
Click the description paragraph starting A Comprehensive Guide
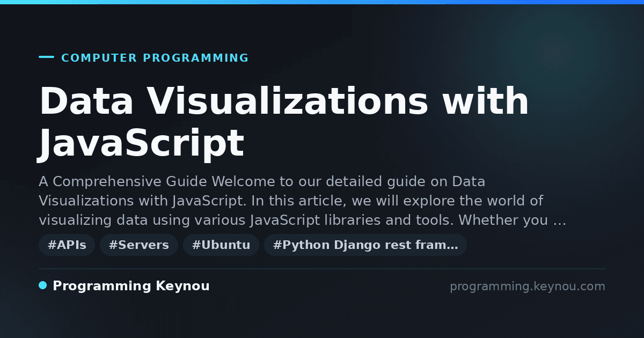[303, 201]
